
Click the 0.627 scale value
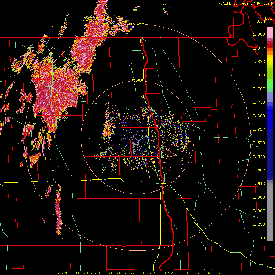pos(259,130)
